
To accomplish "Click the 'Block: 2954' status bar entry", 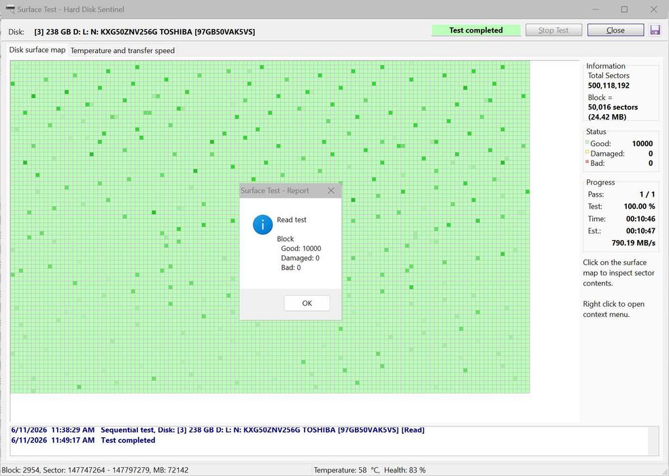I will point(20,470).
